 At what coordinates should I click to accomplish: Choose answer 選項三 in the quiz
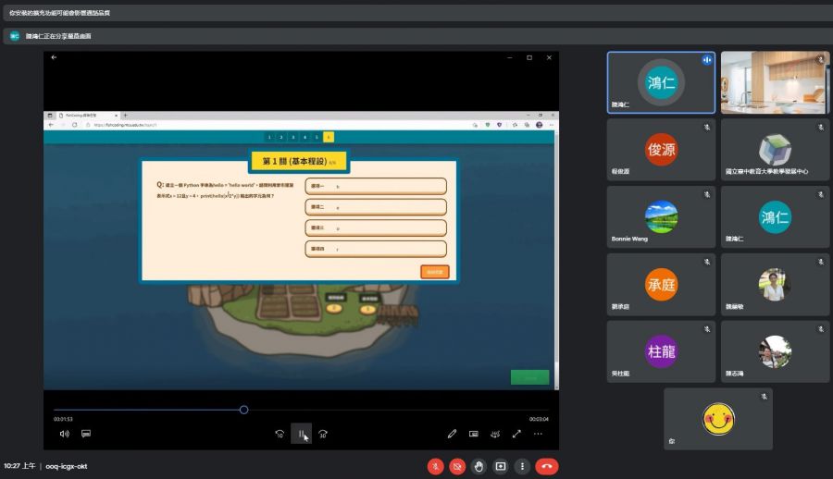click(376, 227)
